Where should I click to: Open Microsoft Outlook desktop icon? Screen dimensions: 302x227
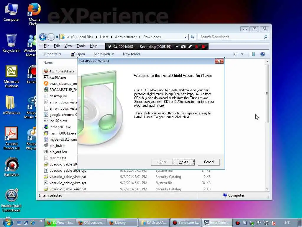point(12,77)
